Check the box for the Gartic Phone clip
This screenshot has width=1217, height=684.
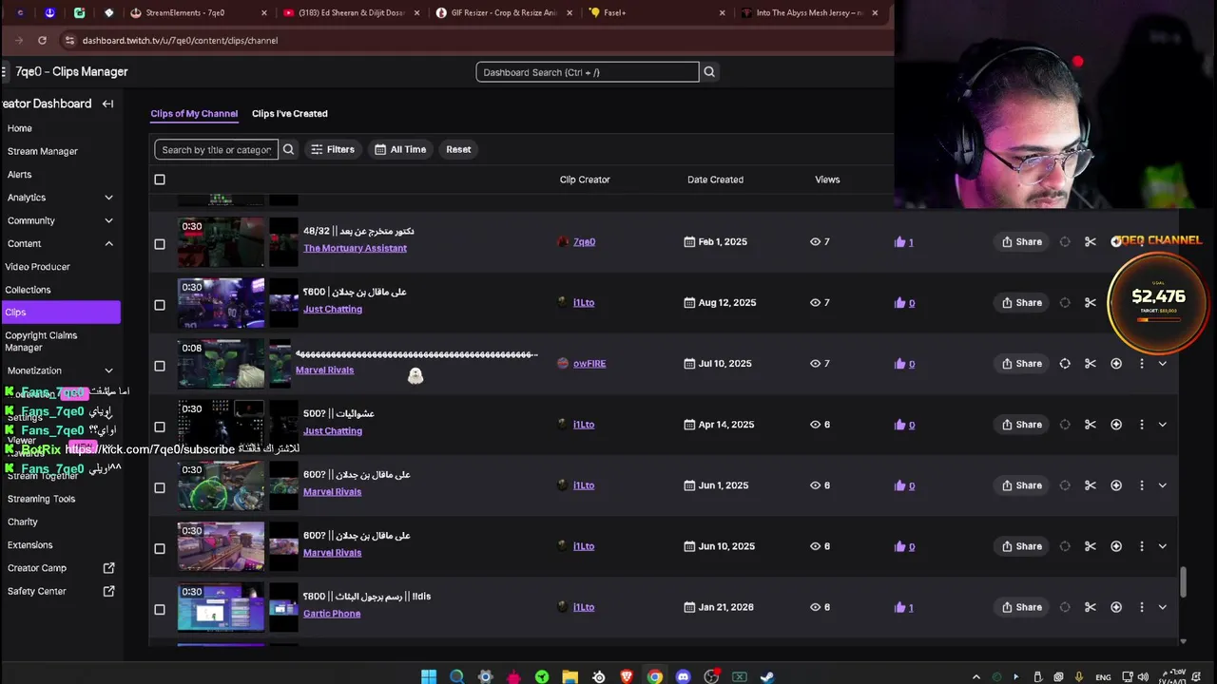[x=160, y=609]
